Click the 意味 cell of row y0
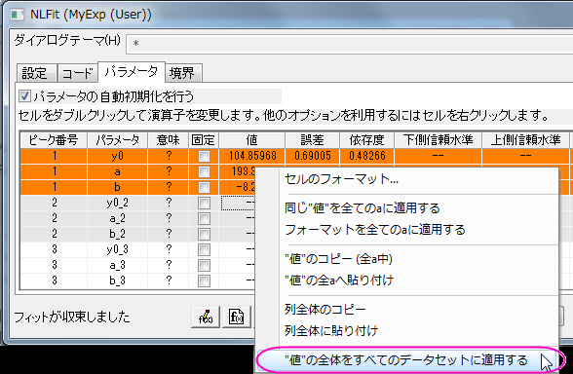The image size is (573, 374). tap(169, 156)
